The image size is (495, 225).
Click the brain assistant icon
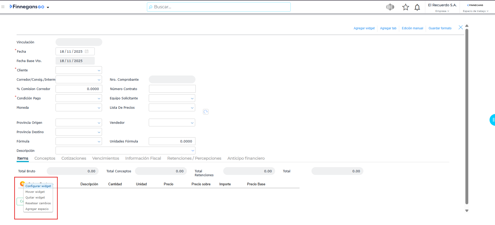(390, 7)
